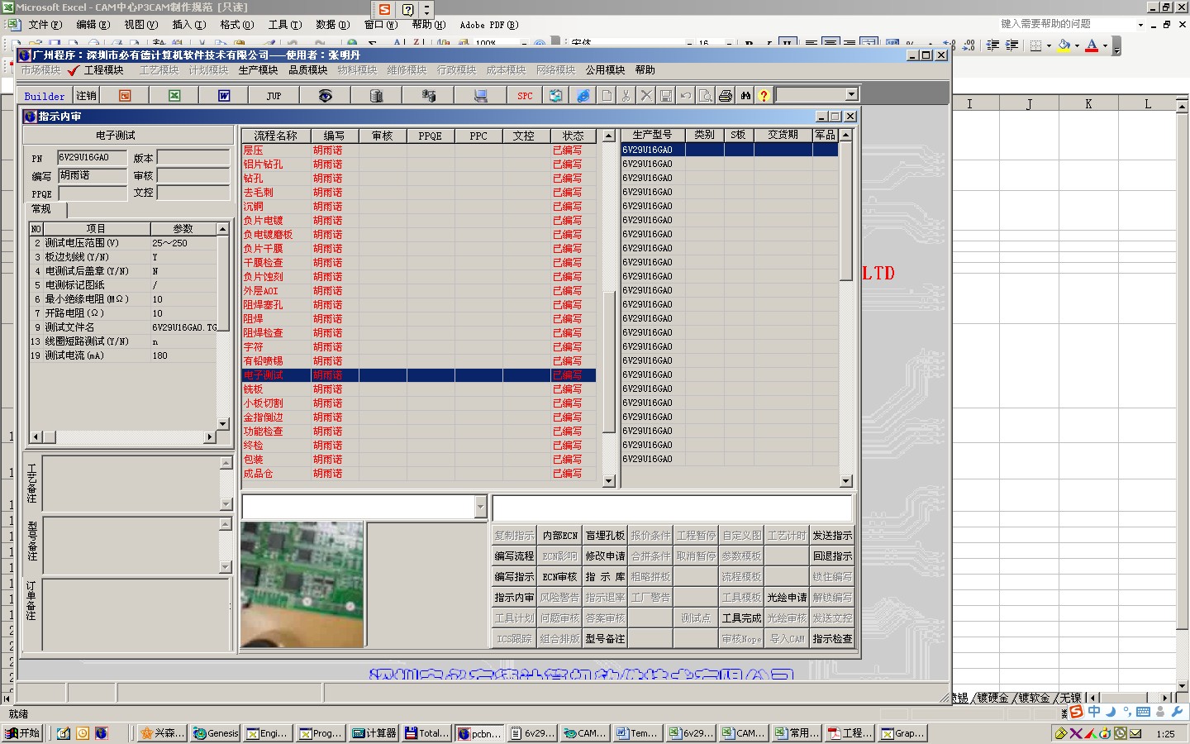This screenshot has height=744, width=1190.
Task: Switch to 计算器 calculator in taskbar
Action: click(374, 733)
